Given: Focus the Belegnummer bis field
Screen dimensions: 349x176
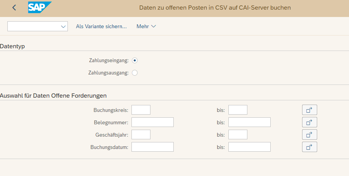Looking at the screenshot, I should [x=249, y=122].
